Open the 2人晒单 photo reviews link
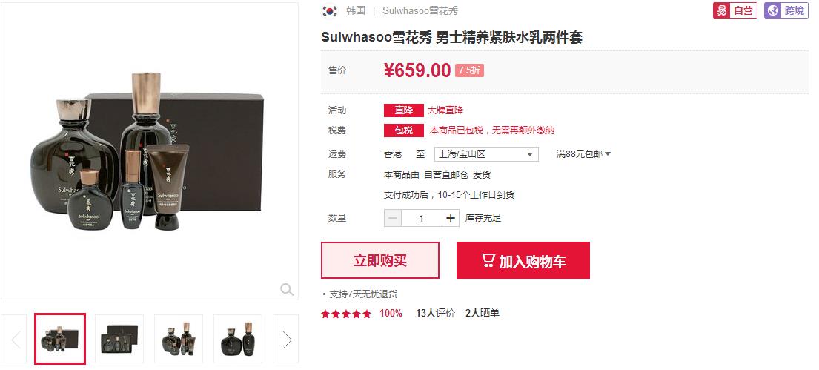Screen dimensions: 819x370 [x=482, y=314]
